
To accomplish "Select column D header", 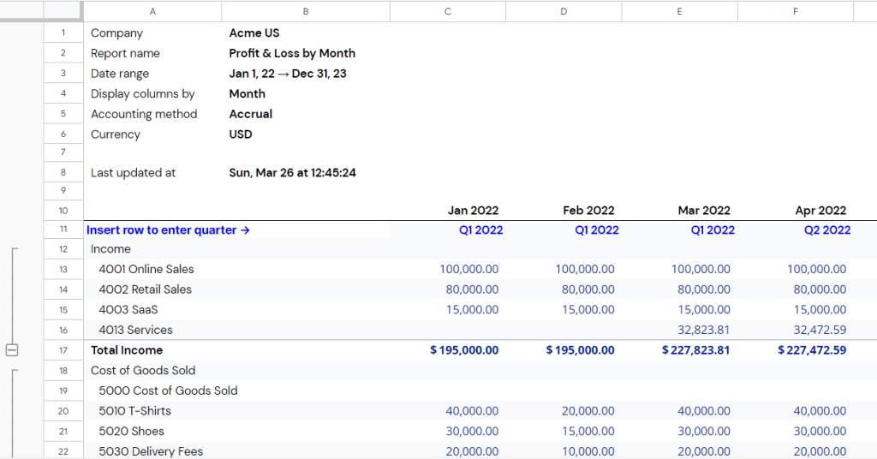I will coord(564,11).
